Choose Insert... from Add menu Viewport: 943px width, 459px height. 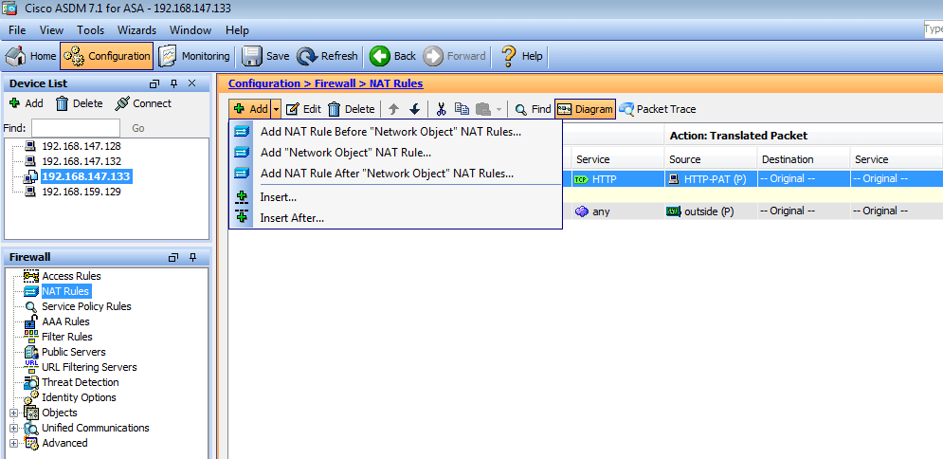395,196
